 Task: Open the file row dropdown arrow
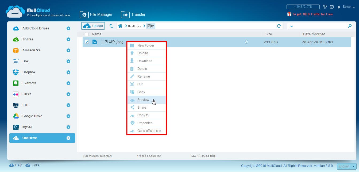(x=246, y=42)
